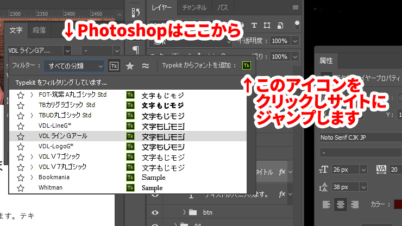Click the Bookmania Sample preview
The height and width of the screenshot is (226, 402).
pyautogui.click(x=153, y=178)
